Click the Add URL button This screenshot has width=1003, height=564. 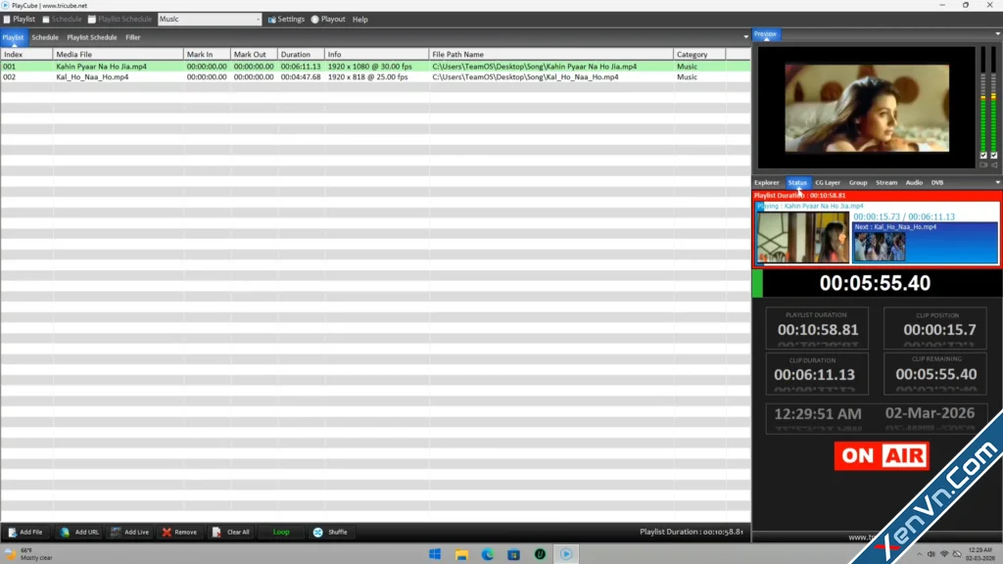(79, 532)
